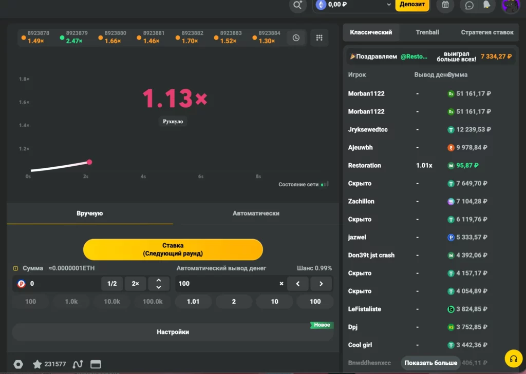Click Показать больше button

[431, 363]
